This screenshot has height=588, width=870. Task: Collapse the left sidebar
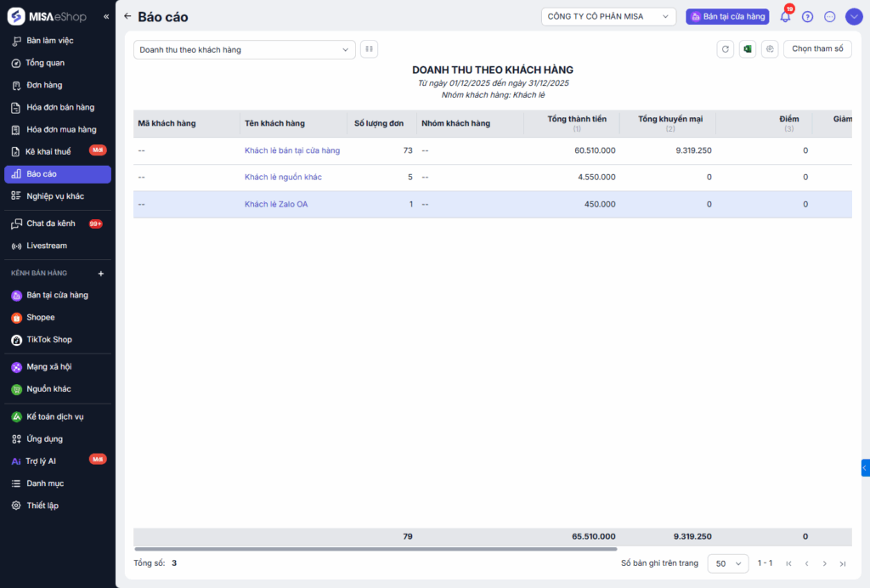pos(106,17)
